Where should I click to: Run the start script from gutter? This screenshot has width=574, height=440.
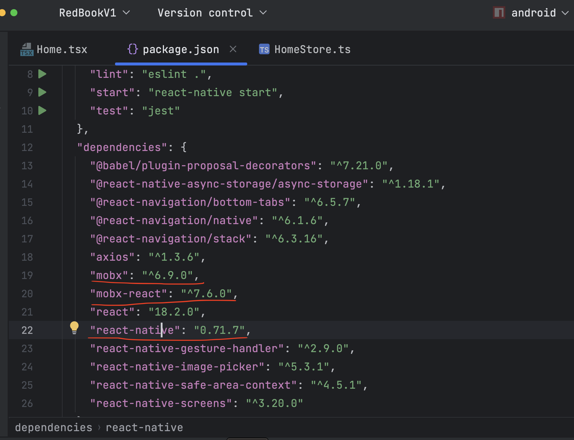coord(42,92)
